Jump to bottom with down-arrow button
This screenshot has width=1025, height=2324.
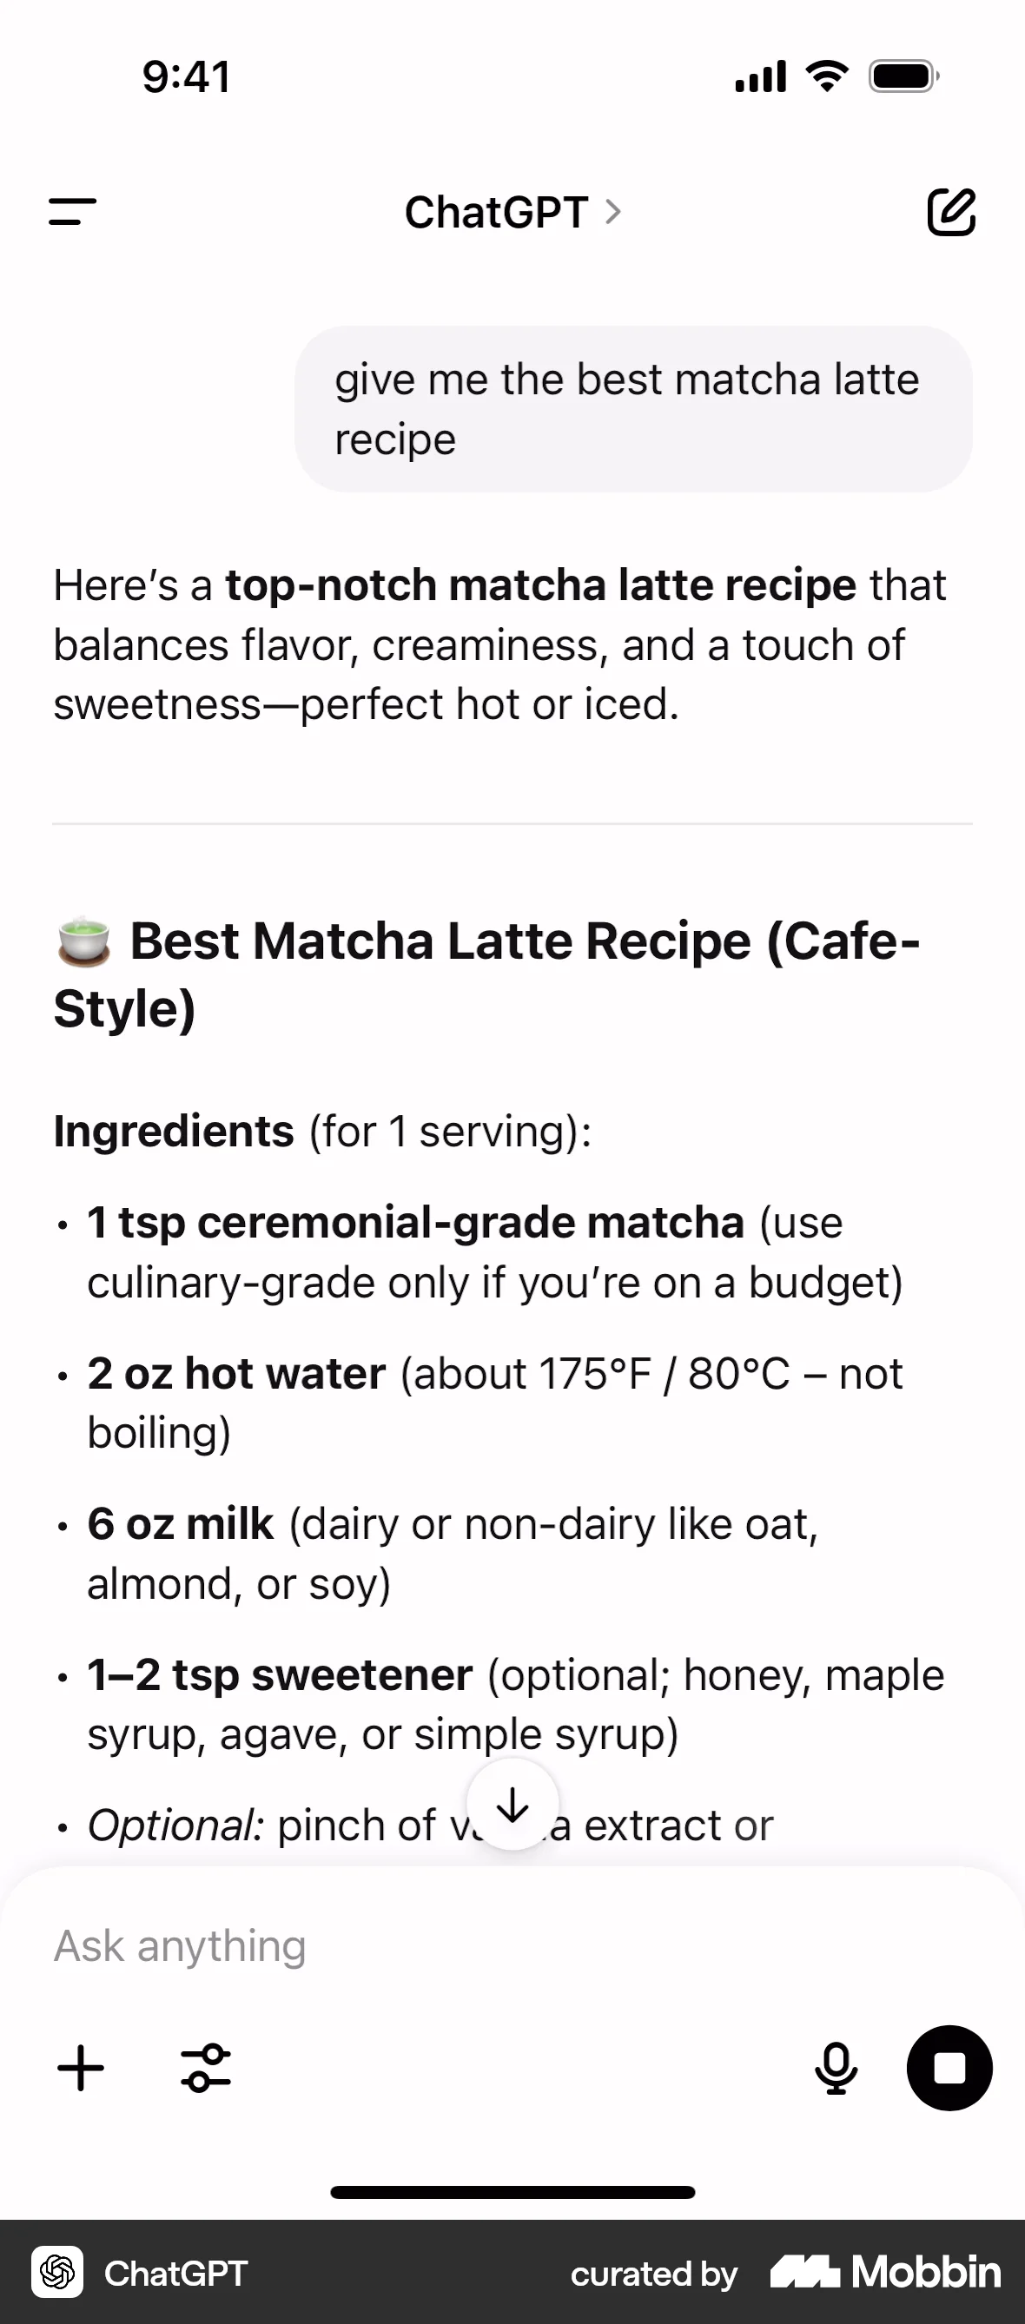(512, 1805)
